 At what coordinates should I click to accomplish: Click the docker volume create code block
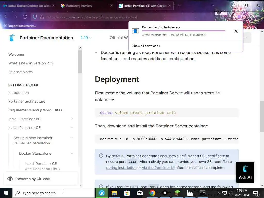tap(167, 113)
